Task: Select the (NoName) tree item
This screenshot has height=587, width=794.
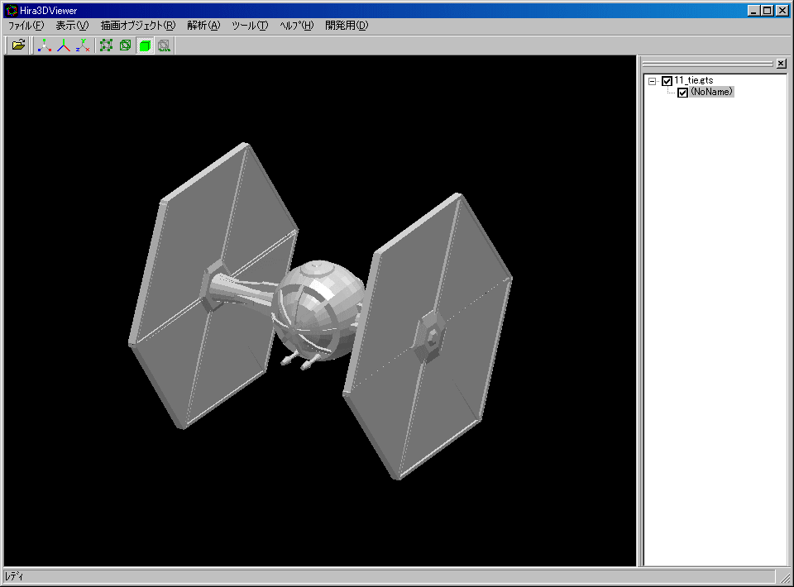Action: tap(711, 92)
